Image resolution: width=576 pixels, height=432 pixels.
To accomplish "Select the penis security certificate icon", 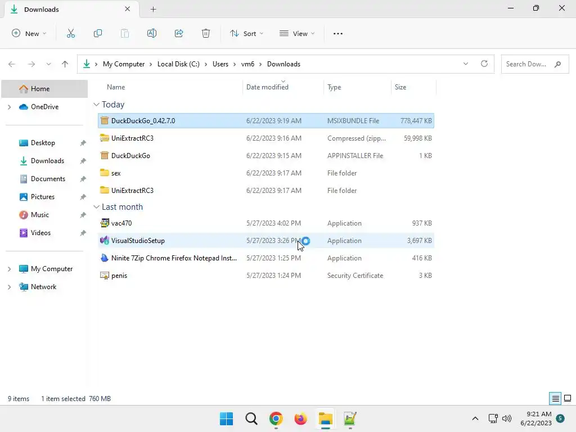I will (105, 276).
